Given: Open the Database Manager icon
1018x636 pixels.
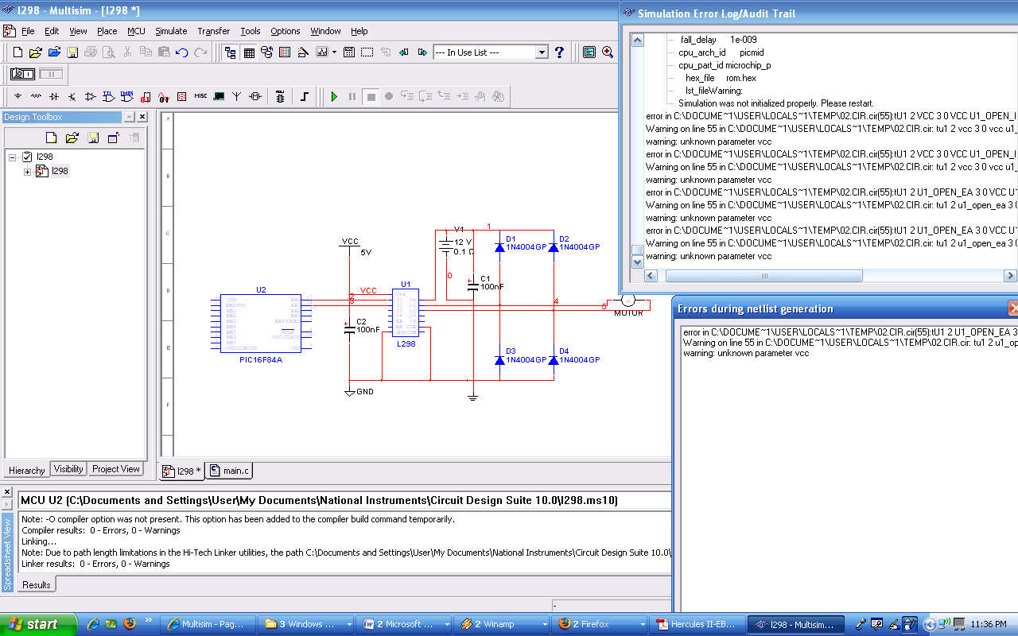Looking at the screenshot, I should (x=266, y=52).
